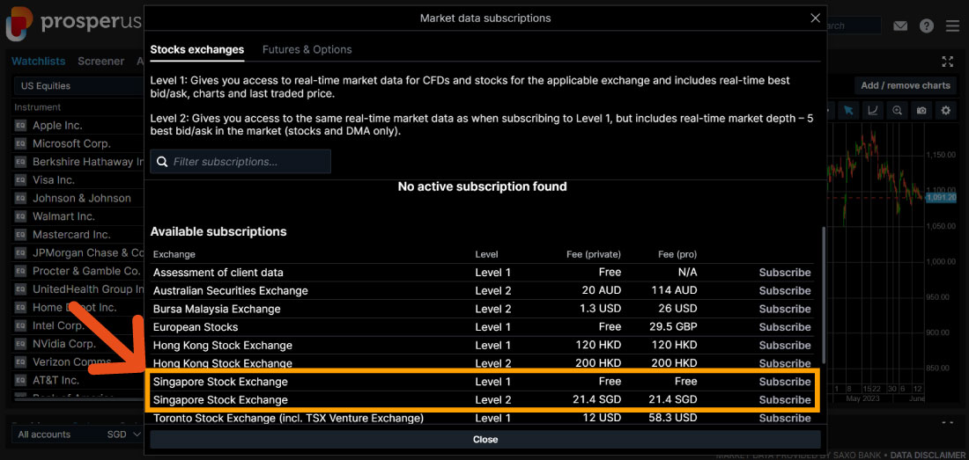969x460 pixels.
Task: Expand chart panel to fullscreen
Action: (x=947, y=61)
